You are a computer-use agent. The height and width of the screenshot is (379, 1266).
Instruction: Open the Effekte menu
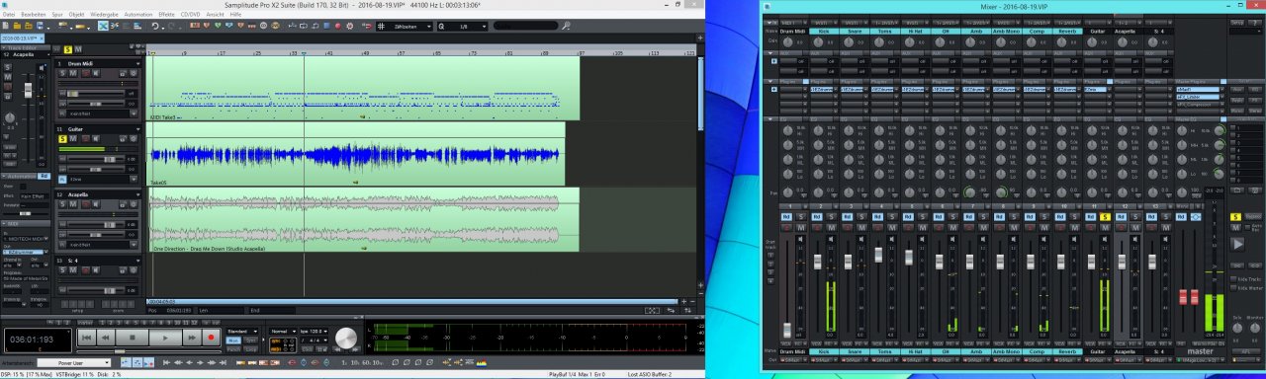tap(166, 14)
